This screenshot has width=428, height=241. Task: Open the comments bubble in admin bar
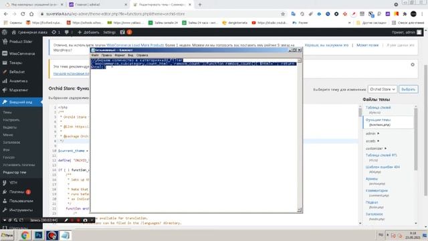coord(68,32)
